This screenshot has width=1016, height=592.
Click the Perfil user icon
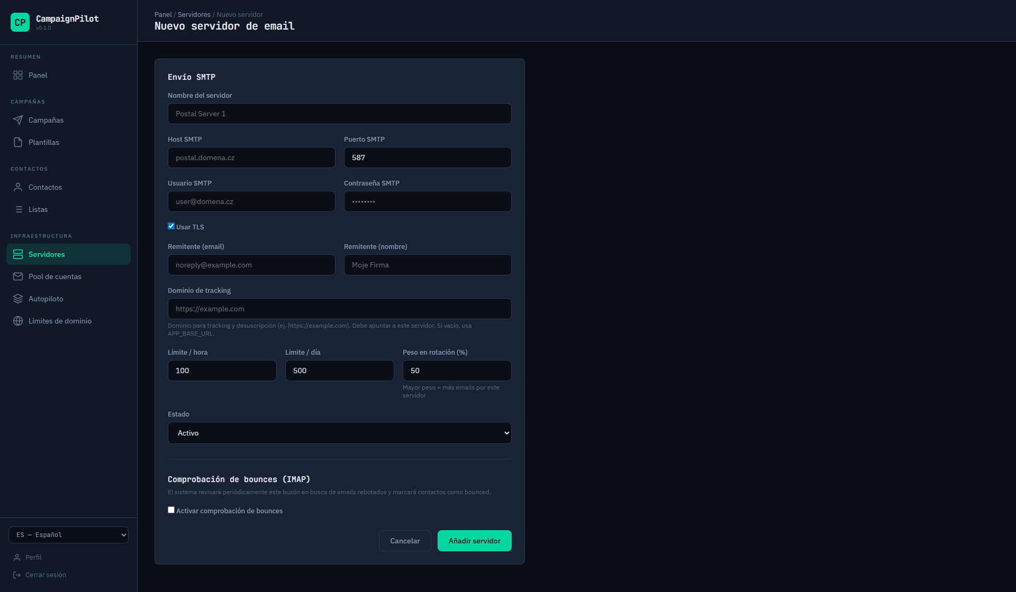tap(17, 557)
